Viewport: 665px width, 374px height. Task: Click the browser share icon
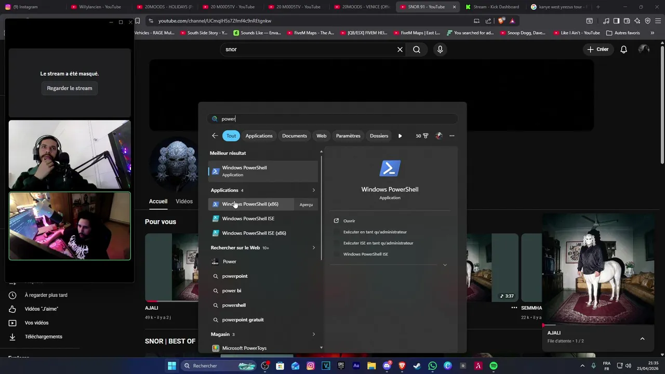[488, 21]
